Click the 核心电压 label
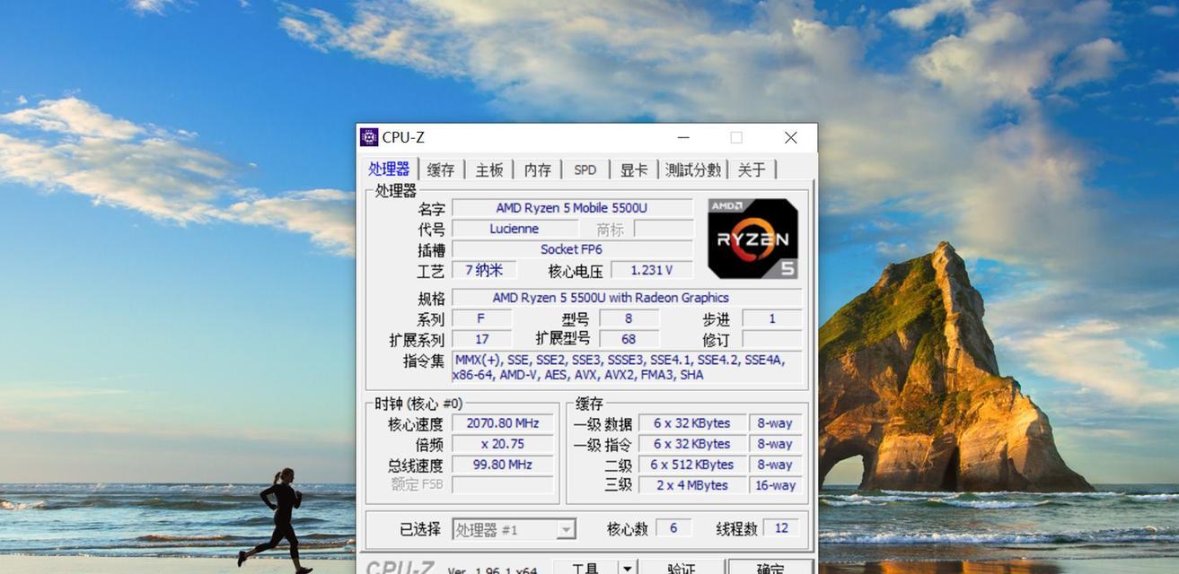 tap(575, 271)
